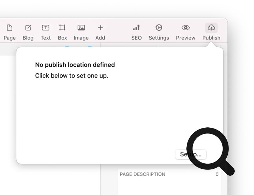Toggle the Preview eye icon

[185, 28]
